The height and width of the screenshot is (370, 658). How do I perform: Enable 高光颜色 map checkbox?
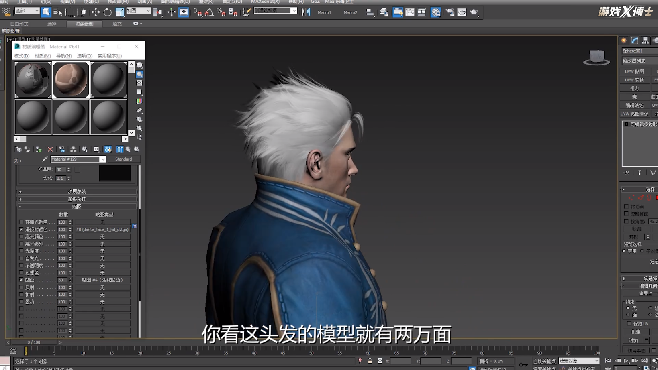21,236
